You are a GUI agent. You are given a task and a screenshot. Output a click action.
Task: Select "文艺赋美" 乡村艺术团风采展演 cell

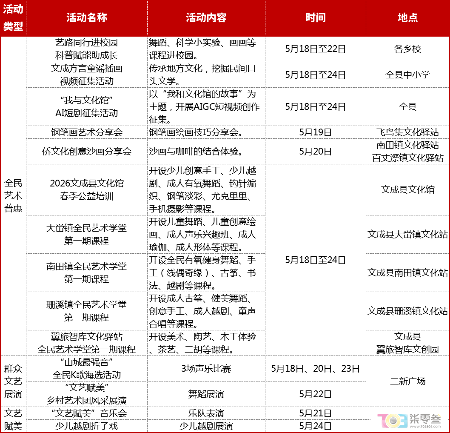click(87, 394)
